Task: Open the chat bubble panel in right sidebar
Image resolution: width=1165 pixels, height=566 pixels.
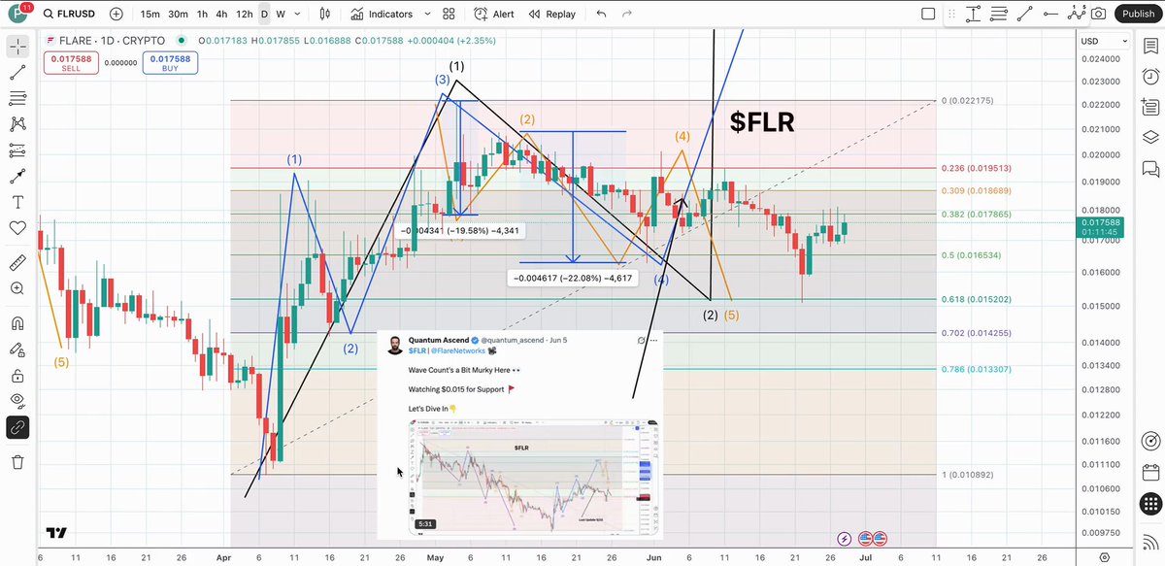Action: 1150,168
